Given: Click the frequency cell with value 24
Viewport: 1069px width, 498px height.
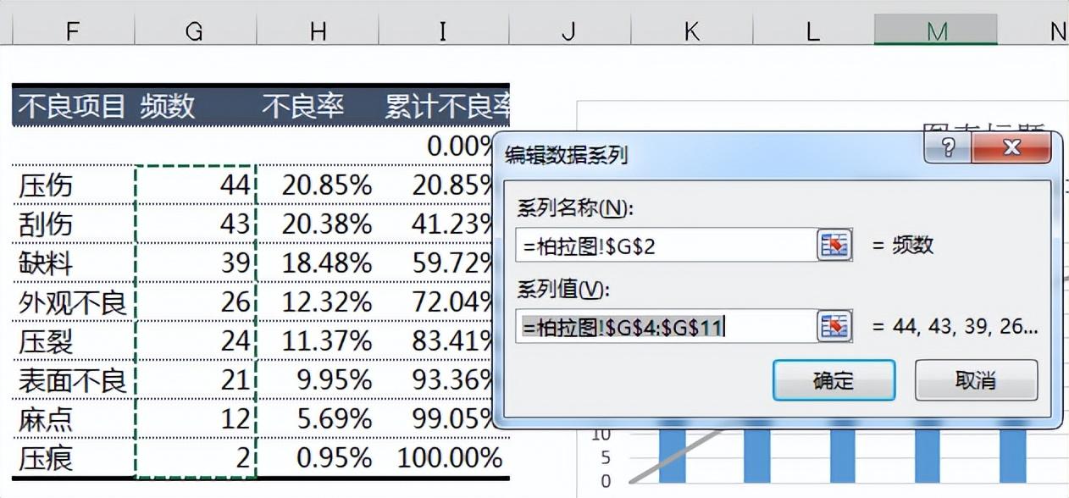Looking at the screenshot, I should click(x=195, y=340).
